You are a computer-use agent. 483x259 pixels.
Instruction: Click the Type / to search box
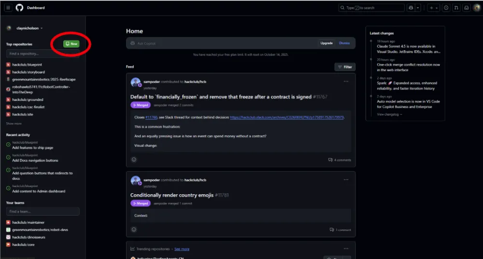point(372,8)
